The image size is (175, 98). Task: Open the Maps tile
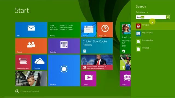125,79
